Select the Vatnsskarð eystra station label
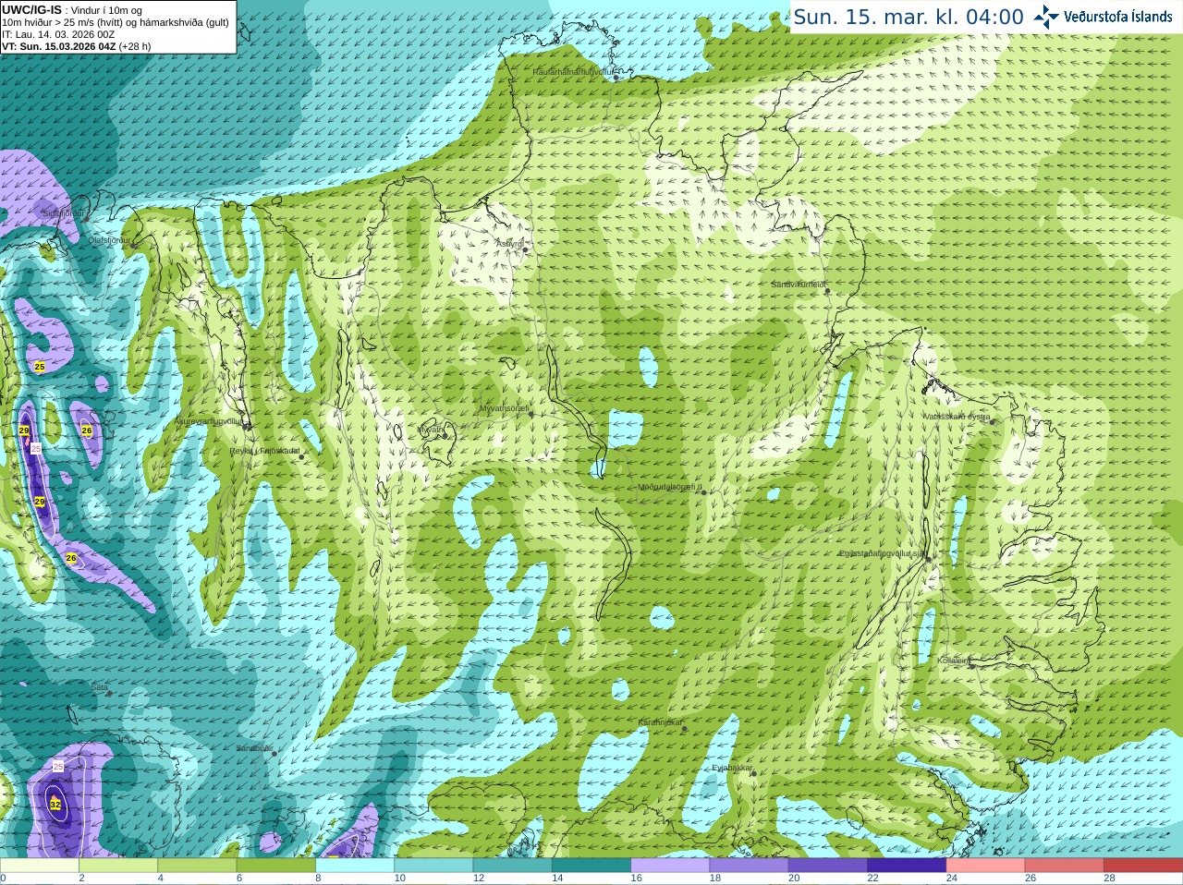Viewport: 1183px width, 885px height. (957, 417)
